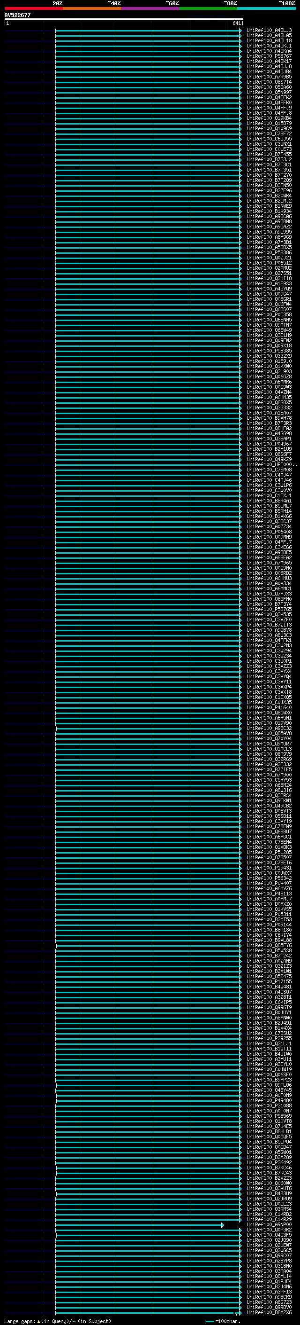Image resolution: width=300 pixels, height=1325 pixels.
Task: Select the UniRef100_A6H5H1 label
Action: [x=269, y=718]
